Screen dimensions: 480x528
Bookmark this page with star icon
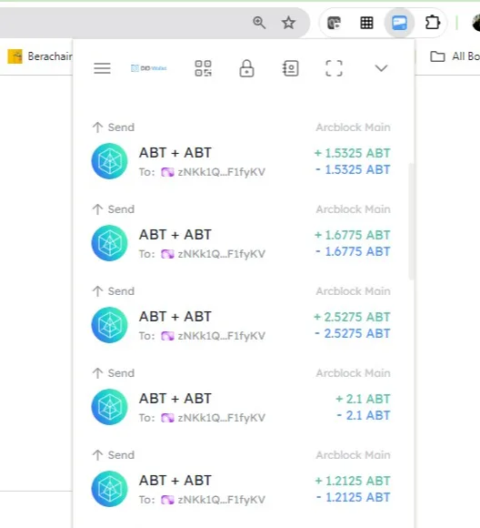tap(288, 23)
